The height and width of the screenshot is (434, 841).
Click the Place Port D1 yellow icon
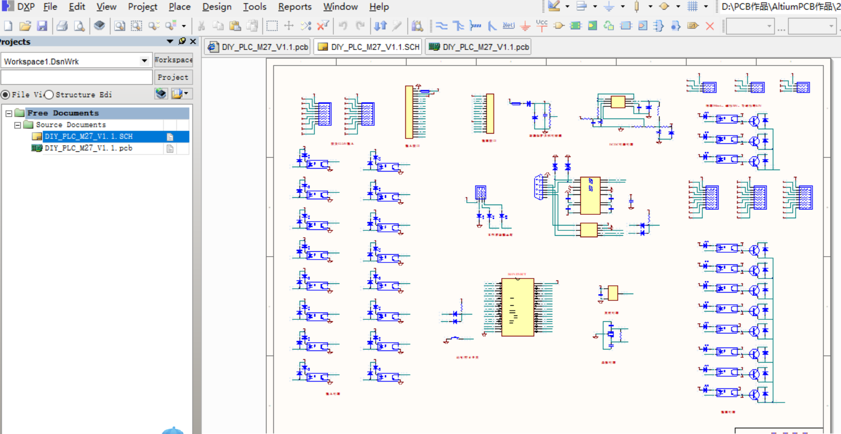(x=693, y=26)
